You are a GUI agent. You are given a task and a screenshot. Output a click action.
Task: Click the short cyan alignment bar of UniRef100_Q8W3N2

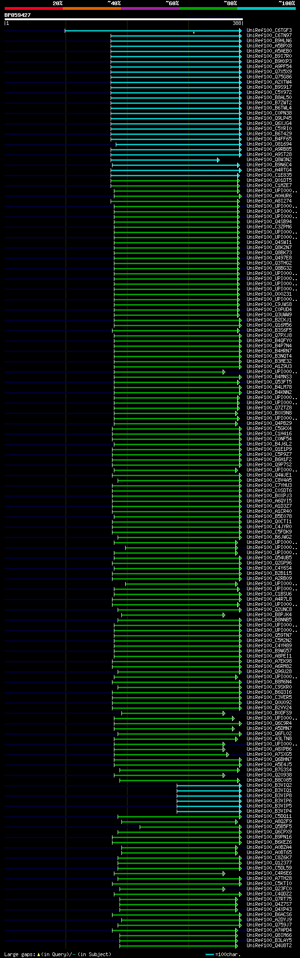165,160
